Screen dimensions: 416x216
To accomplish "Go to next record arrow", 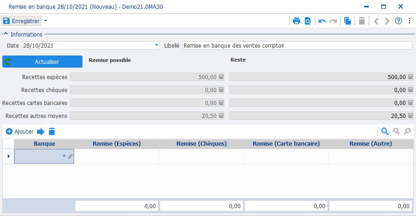I will point(387,21).
